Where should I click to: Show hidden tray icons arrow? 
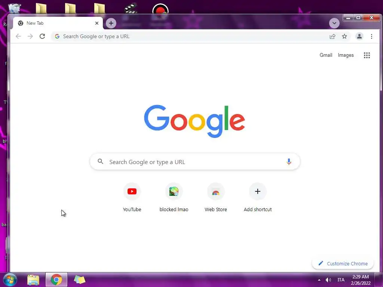pos(319,280)
